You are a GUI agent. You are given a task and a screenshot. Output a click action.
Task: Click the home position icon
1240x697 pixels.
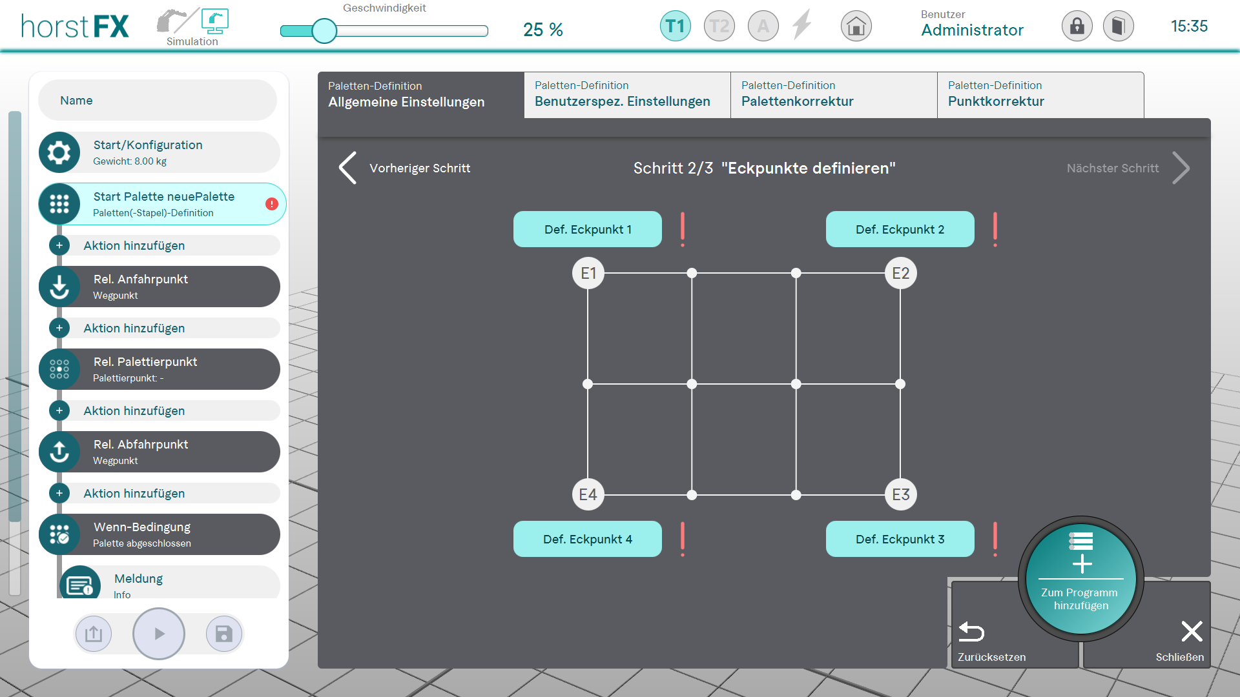(x=856, y=26)
